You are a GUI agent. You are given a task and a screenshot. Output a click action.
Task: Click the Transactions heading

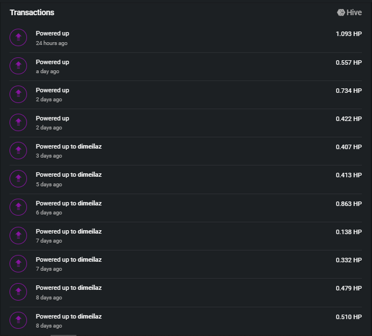pos(32,12)
